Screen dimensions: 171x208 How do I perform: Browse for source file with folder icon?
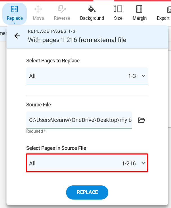point(142,120)
